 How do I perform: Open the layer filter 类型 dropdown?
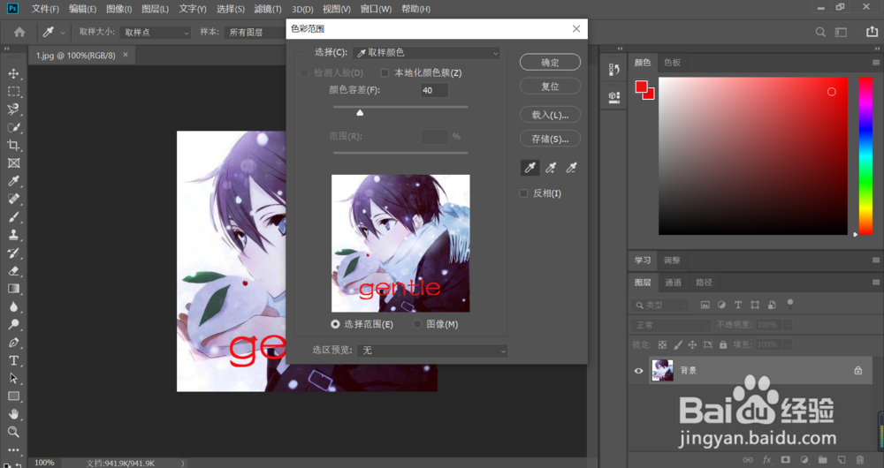point(660,305)
